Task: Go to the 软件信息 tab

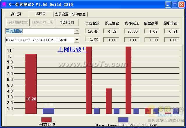Action: [79, 14]
